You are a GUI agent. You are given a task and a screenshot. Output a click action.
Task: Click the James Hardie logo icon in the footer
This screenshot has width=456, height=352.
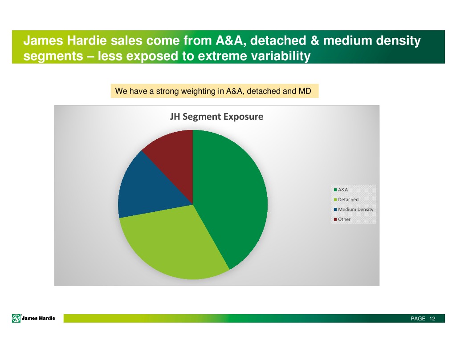pos(16,318)
